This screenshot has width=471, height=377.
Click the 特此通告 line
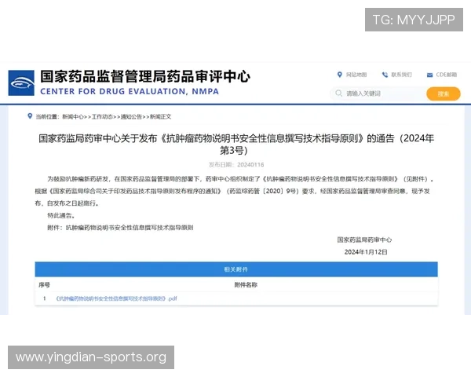61,215
